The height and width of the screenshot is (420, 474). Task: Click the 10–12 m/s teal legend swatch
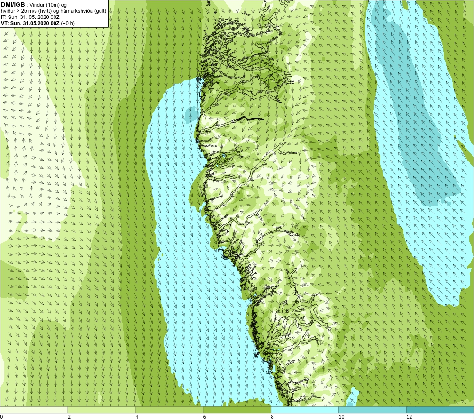(x=373, y=410)
